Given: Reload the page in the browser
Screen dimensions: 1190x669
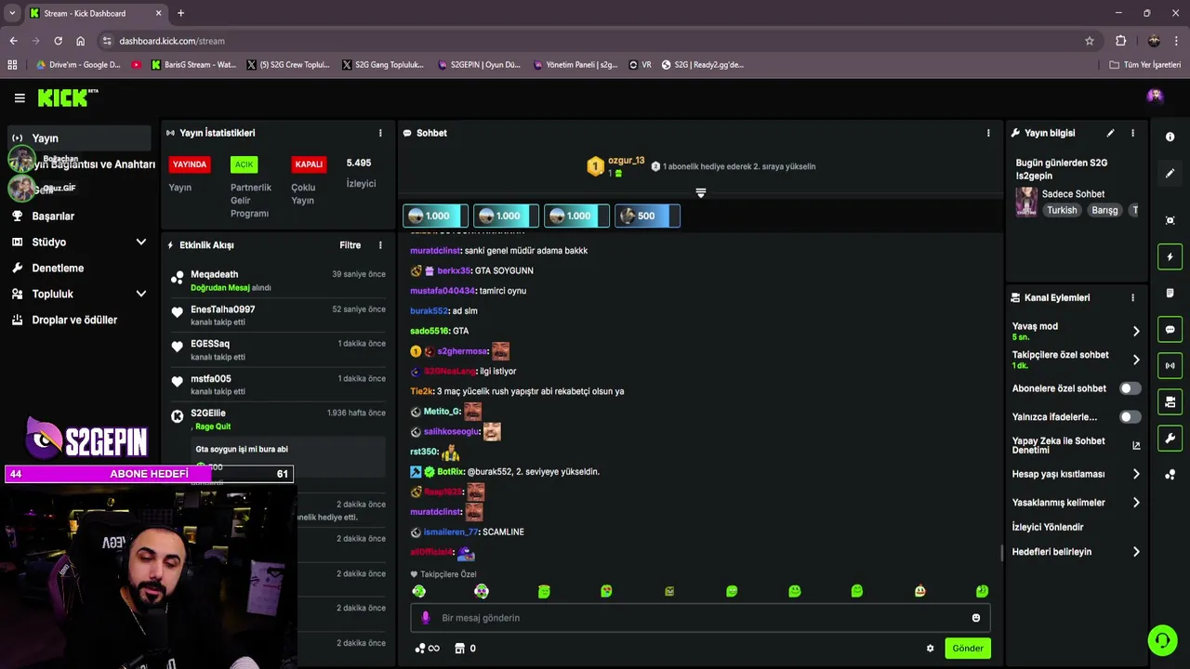Looking at the screenshot, I should (x=58, y=41).
